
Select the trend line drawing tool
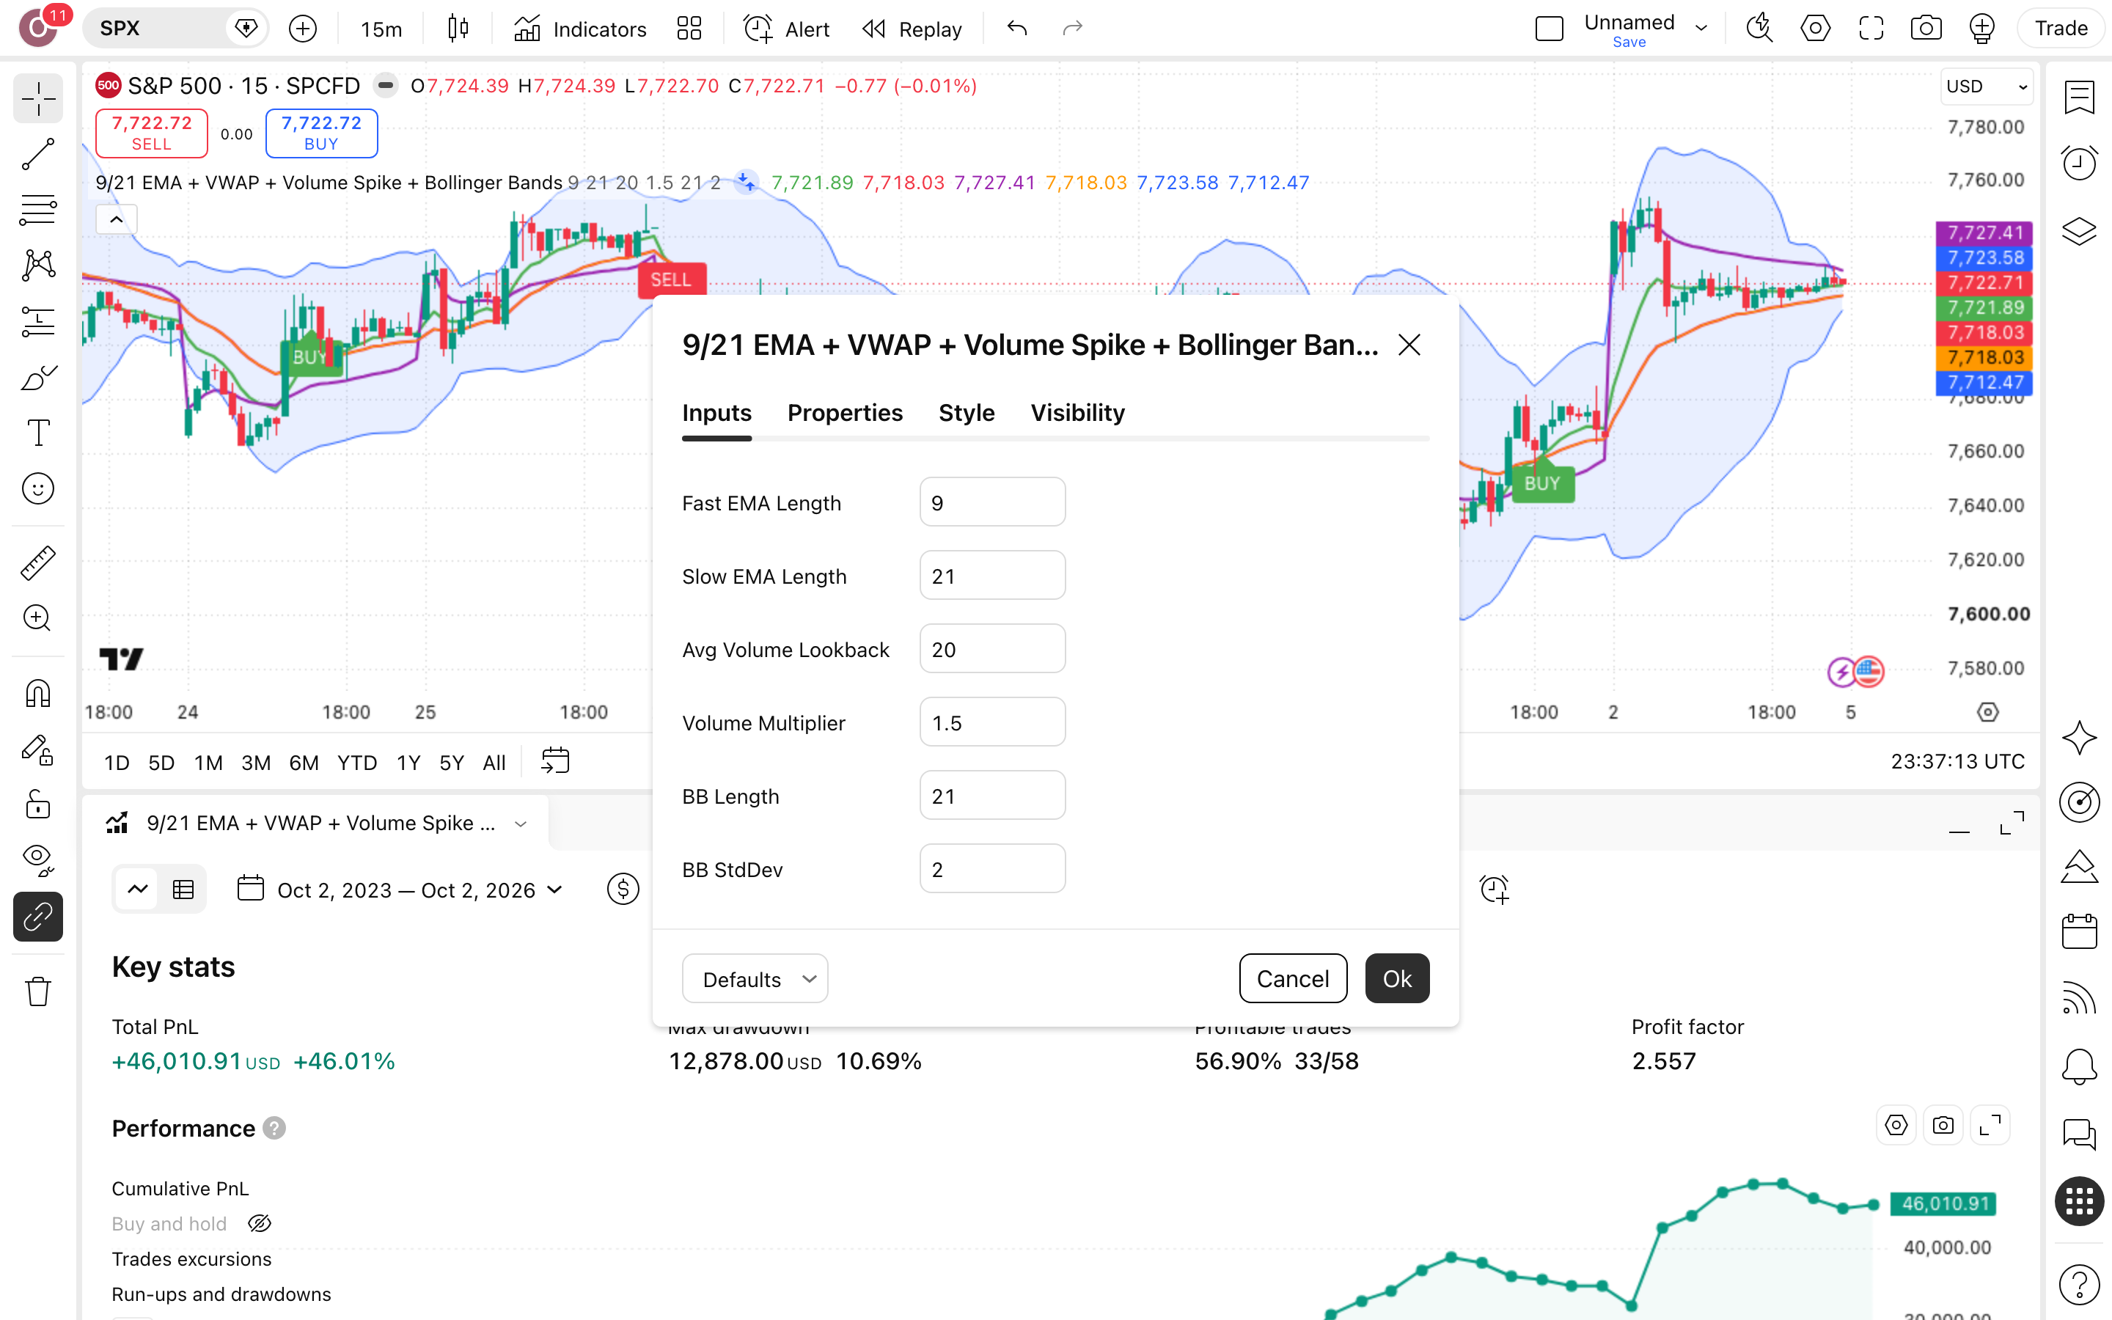tap(37, 154)
